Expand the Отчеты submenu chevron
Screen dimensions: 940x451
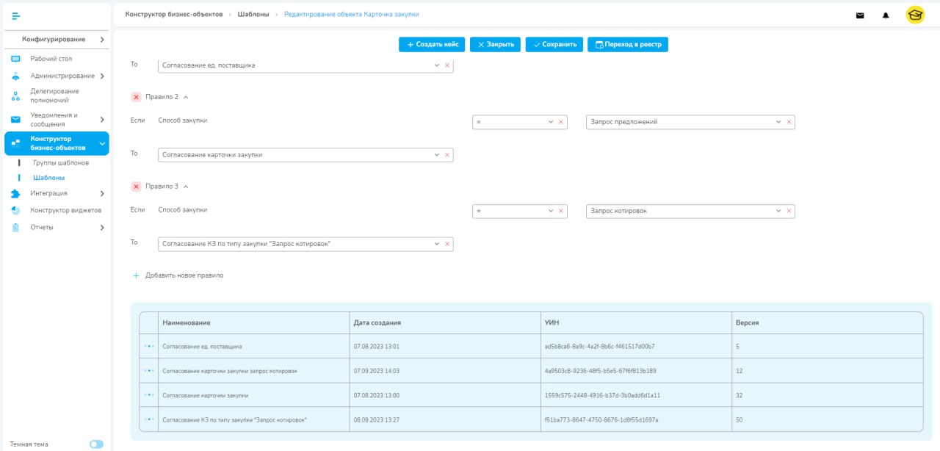coord(102,227)
